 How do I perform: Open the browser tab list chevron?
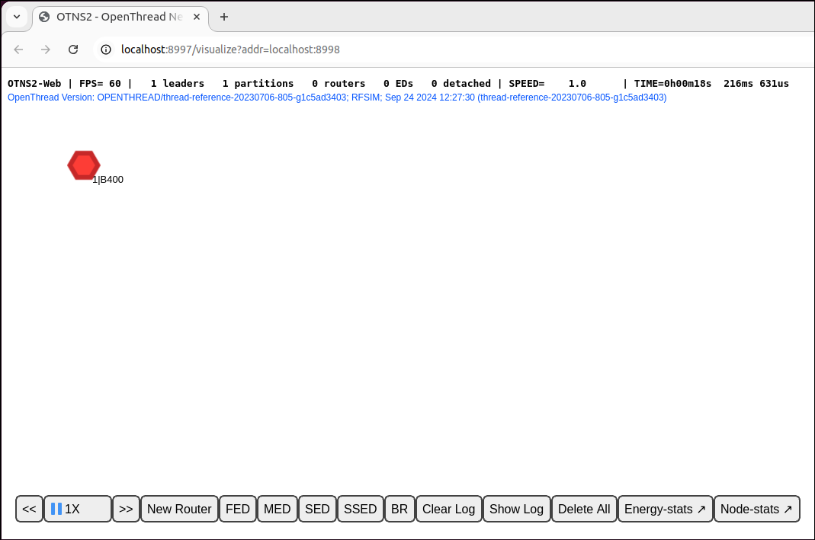(17, 17)
